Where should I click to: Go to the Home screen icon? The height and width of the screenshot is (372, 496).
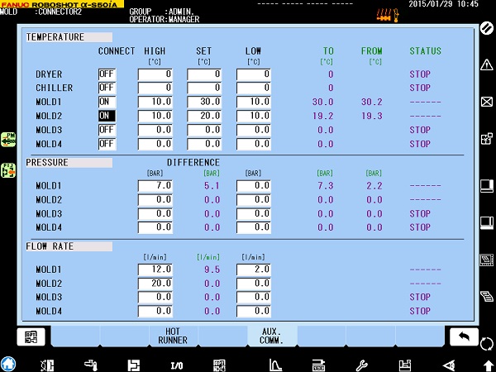tap(8, 364)
